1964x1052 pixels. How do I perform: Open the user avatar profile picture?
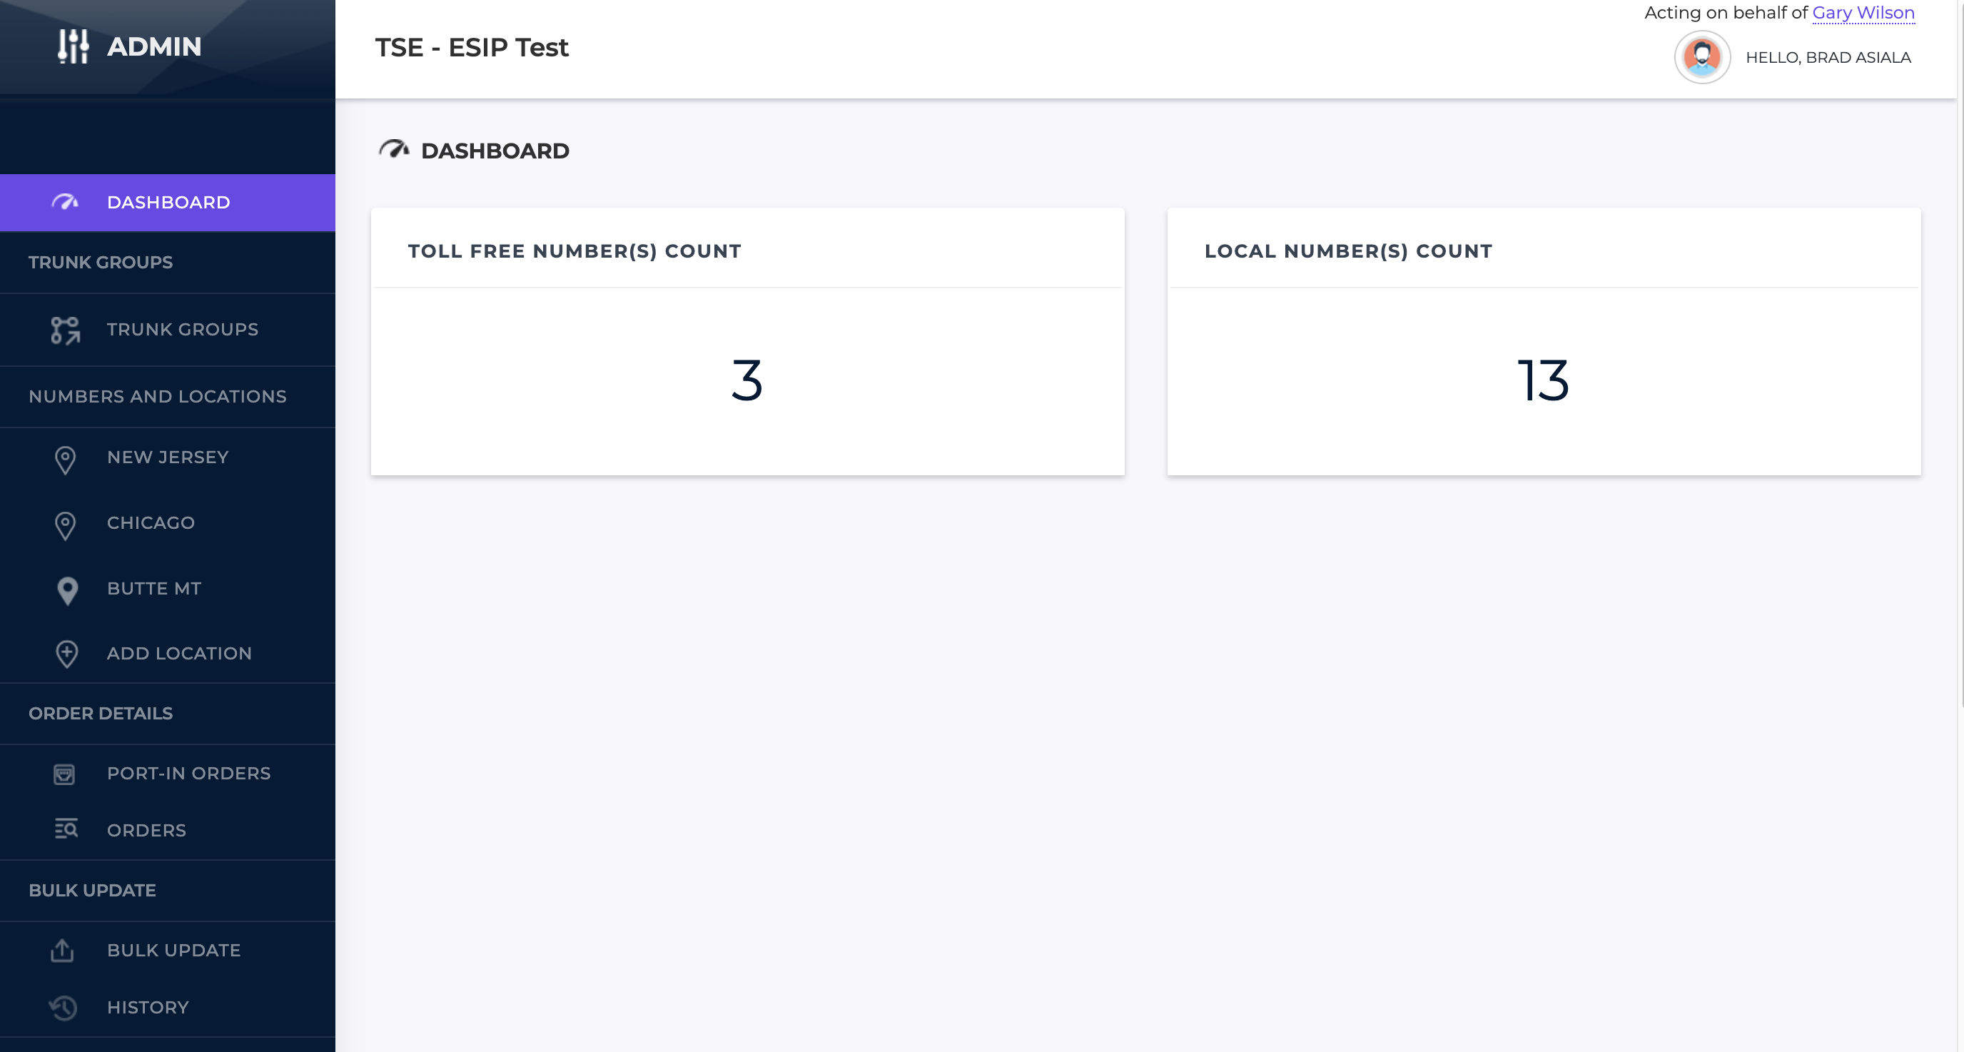[x=1701, y=57]
